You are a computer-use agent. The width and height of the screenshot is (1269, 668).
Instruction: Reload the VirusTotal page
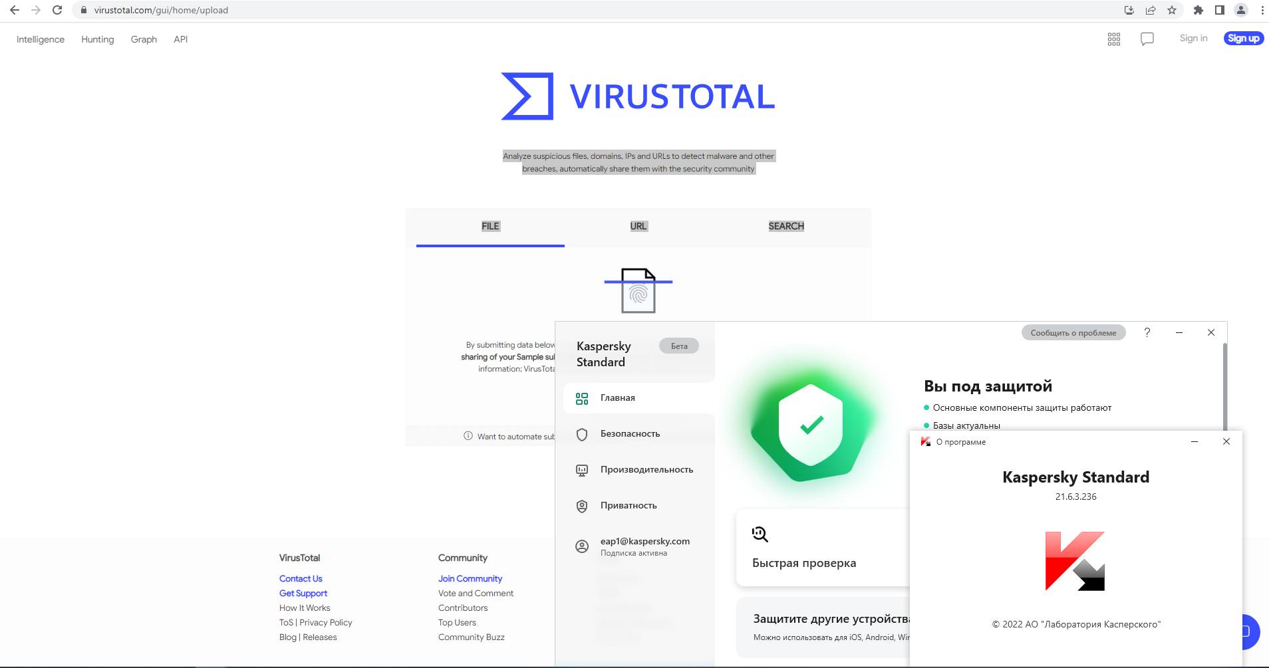tap(57, 10)
